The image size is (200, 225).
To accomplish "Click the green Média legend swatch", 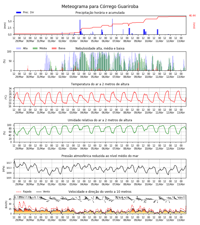I will point(35,48).
